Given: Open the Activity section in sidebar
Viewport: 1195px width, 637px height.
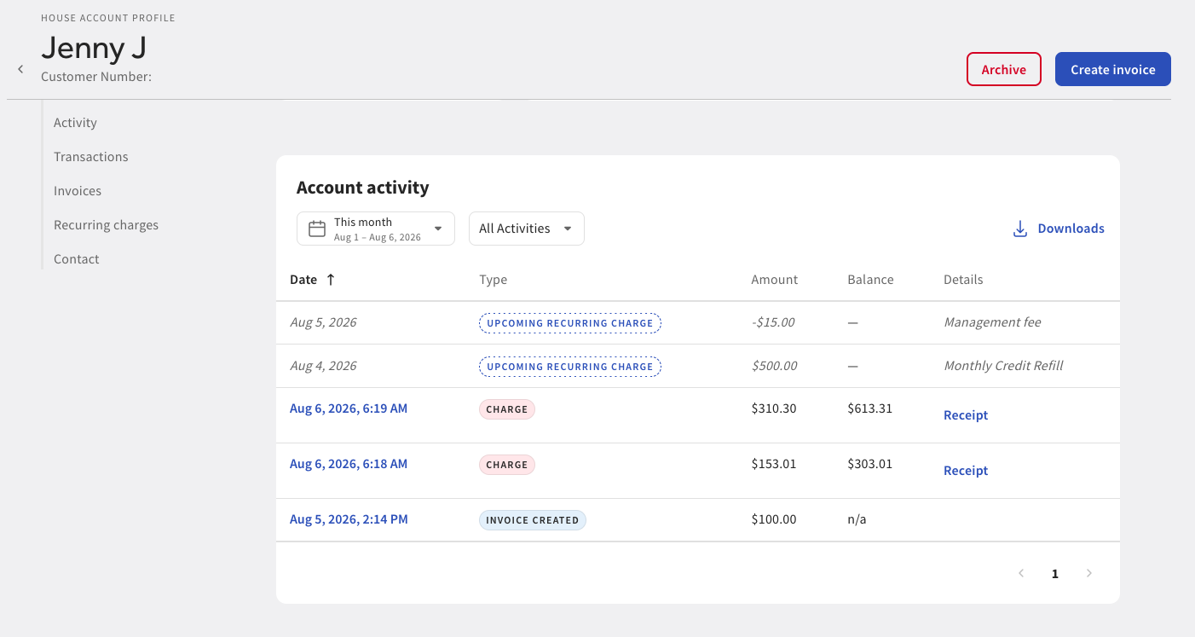Looking at the screenshot, I should pyautogui.click(x=75, y=123).
